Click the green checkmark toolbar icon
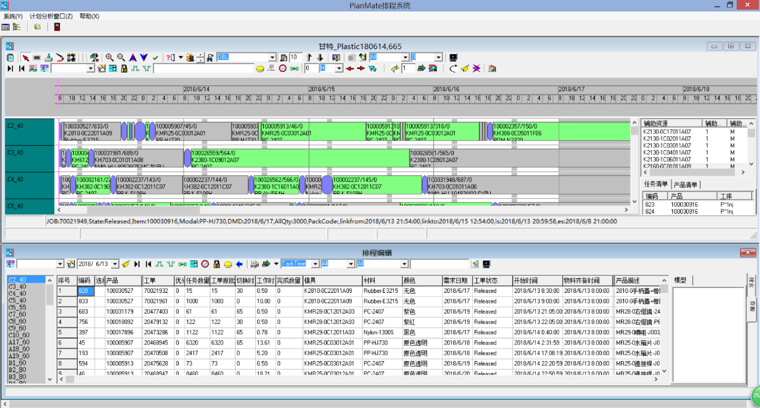The height and width of the screenshot is (408, 760). [x=155, y=58]
